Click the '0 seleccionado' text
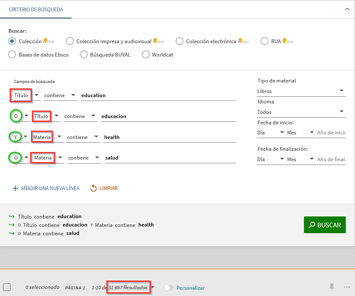This screenshot has height=296, width=355. click(x=42, y=287)
